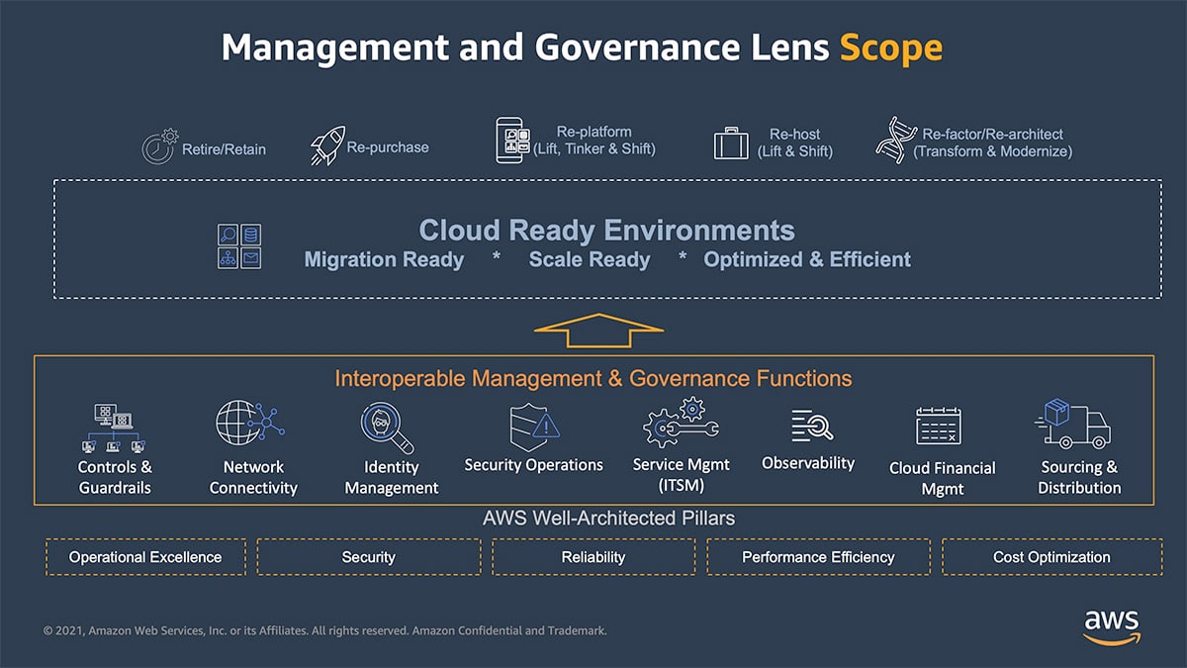Click the 'Cloud Financial Mgmt' label
1187x668 pixels.
click(x=943, y=478)
